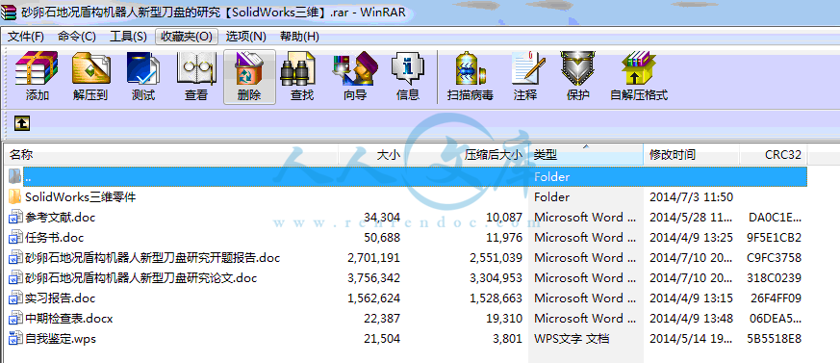Click packed size value 3,801
The width and height of the screenshot is (840, 363).
(x=507, y=339)
